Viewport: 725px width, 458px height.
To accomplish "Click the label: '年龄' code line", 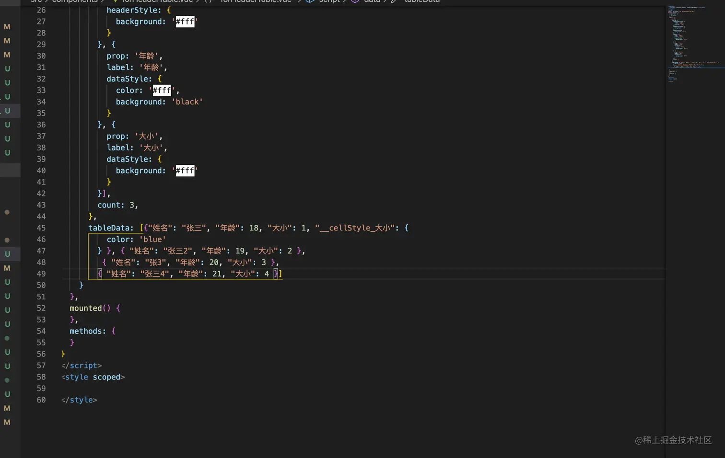I will point(137,68).
